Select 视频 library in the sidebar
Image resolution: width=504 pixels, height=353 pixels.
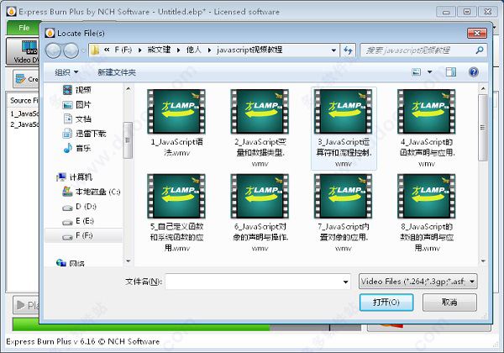(77, 90)
